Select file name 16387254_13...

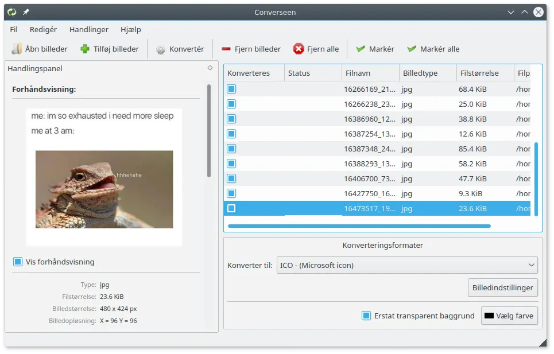point(370,134)
